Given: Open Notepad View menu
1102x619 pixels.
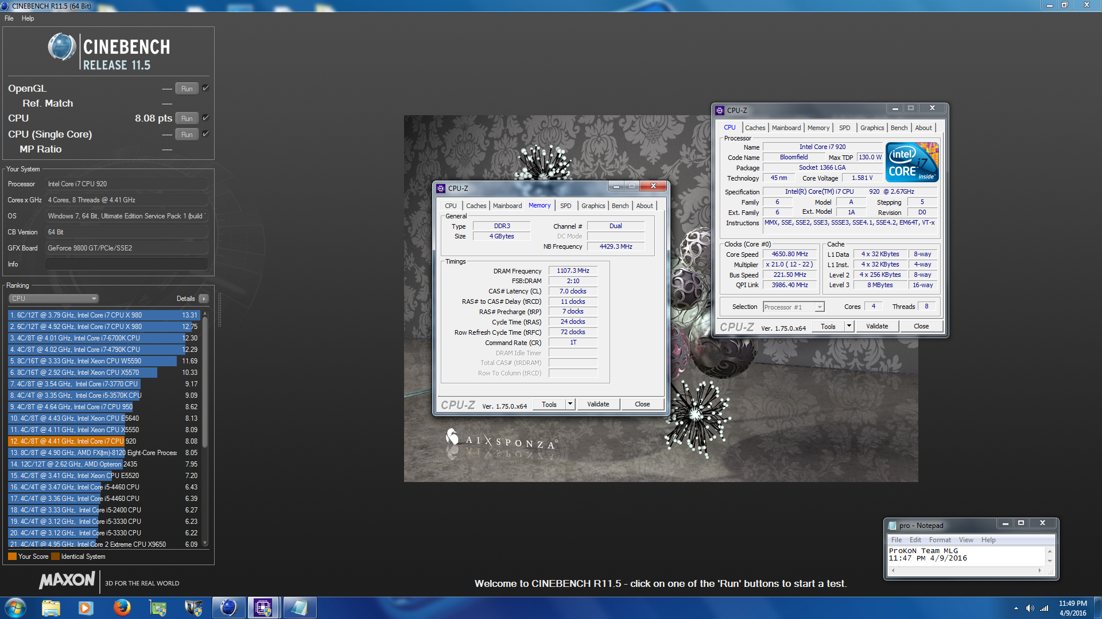Looking at the screenshot, I should click(x=966, y=540).
